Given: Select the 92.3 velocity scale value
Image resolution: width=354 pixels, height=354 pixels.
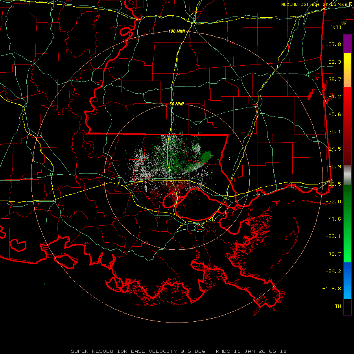Looking at the screenshot, I should click(335, 62).
